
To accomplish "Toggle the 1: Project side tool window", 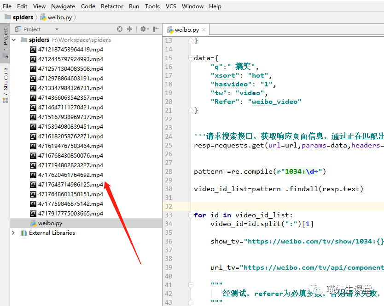I will click(6, 43).
